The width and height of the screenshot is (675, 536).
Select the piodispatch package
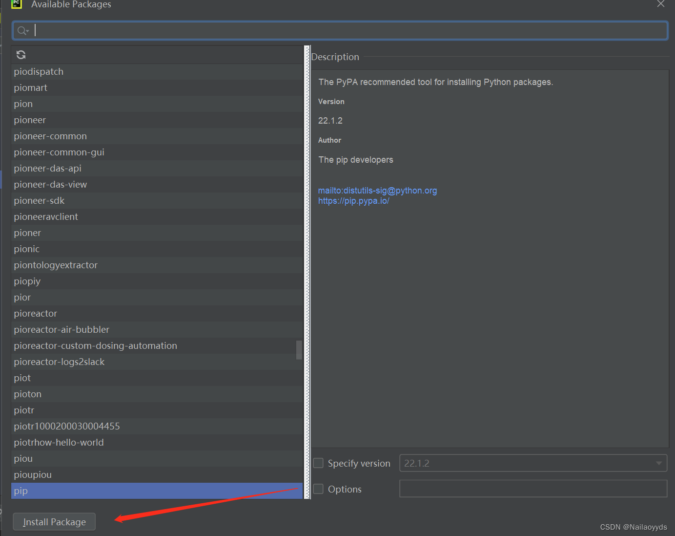157,72
